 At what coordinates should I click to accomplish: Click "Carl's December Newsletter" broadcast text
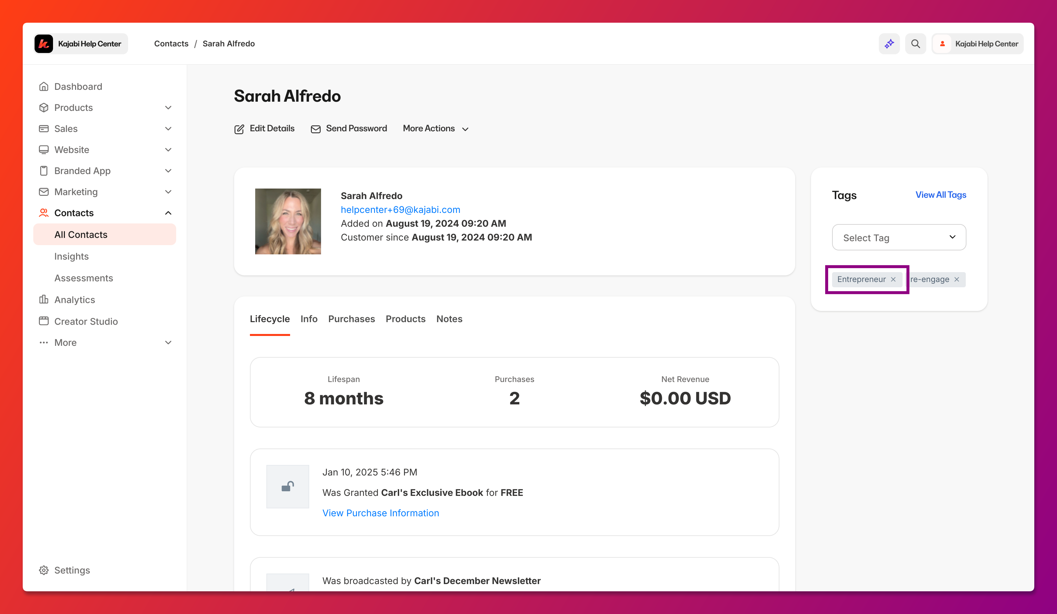477,581
